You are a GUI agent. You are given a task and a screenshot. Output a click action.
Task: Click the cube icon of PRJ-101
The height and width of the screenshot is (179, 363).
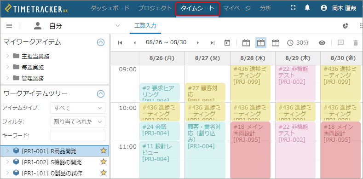click(16, 173)
